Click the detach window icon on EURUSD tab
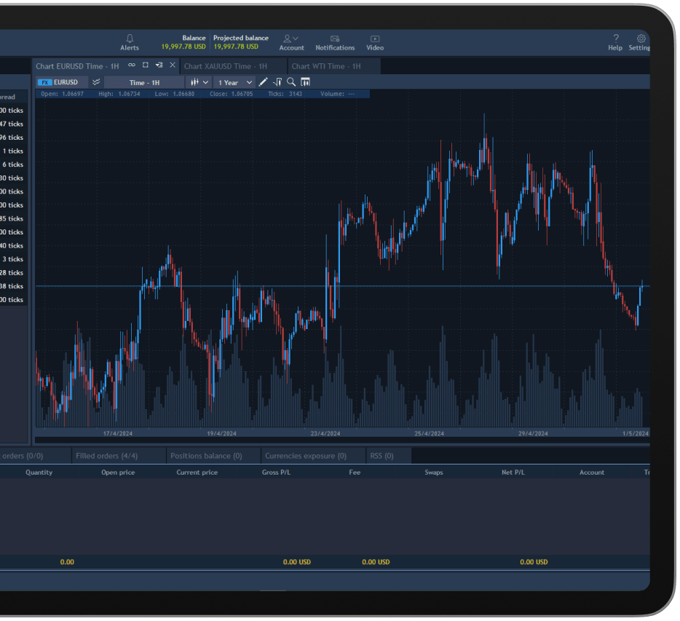 click(x=159, y=65)
